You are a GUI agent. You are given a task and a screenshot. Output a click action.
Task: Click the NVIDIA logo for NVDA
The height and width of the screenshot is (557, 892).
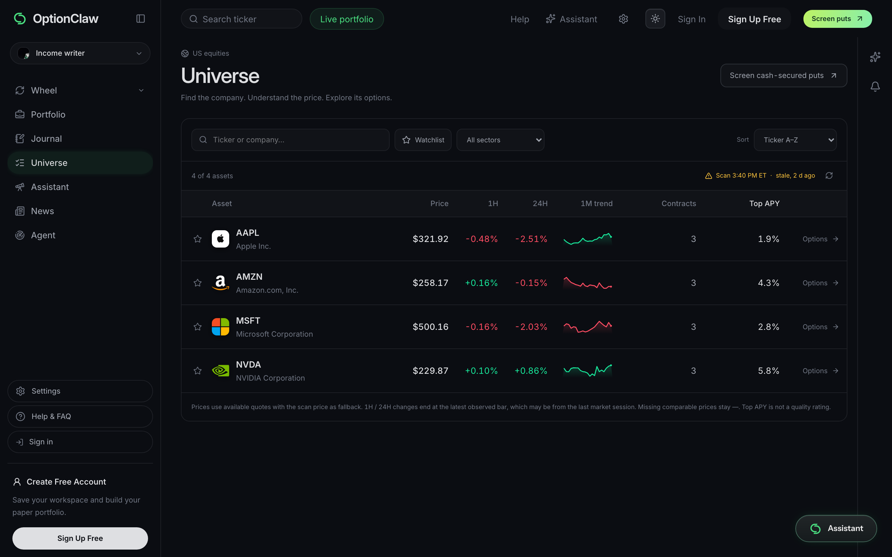(221, 370)
